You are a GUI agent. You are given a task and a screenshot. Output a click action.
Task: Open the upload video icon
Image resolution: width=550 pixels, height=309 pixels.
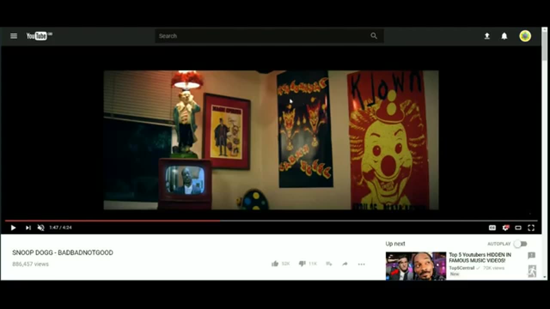click(x=487, y=36)
